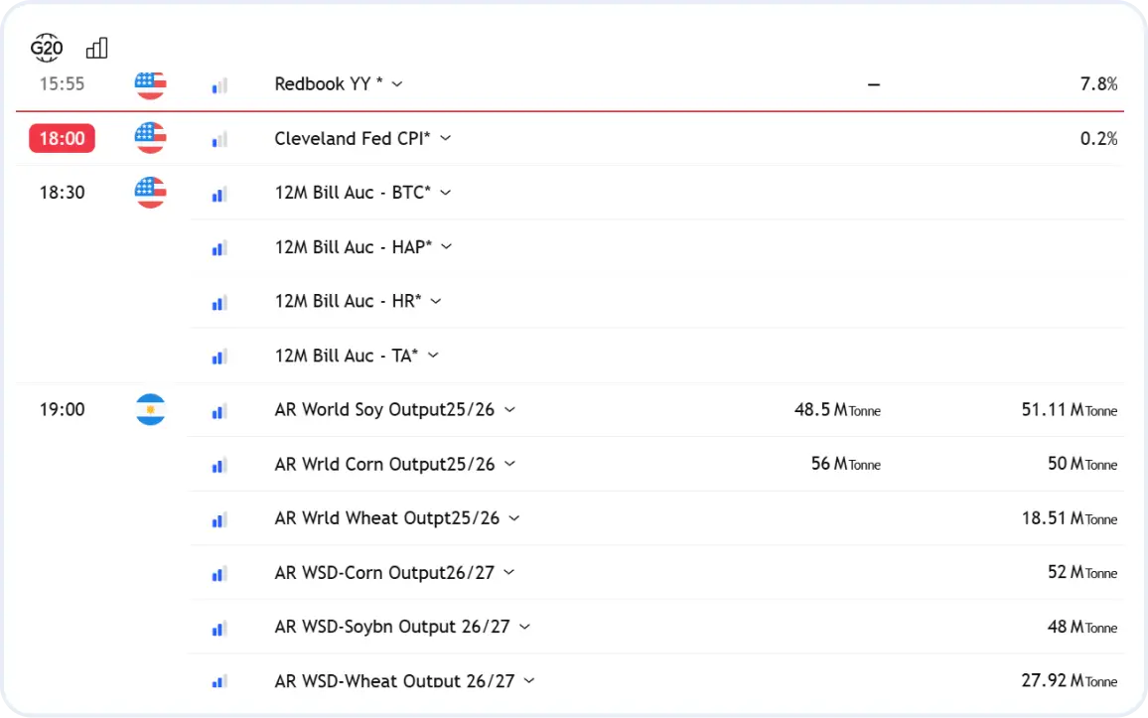
Task: Open the 12M Bill Auc - HR event
Action: point(348,301)
